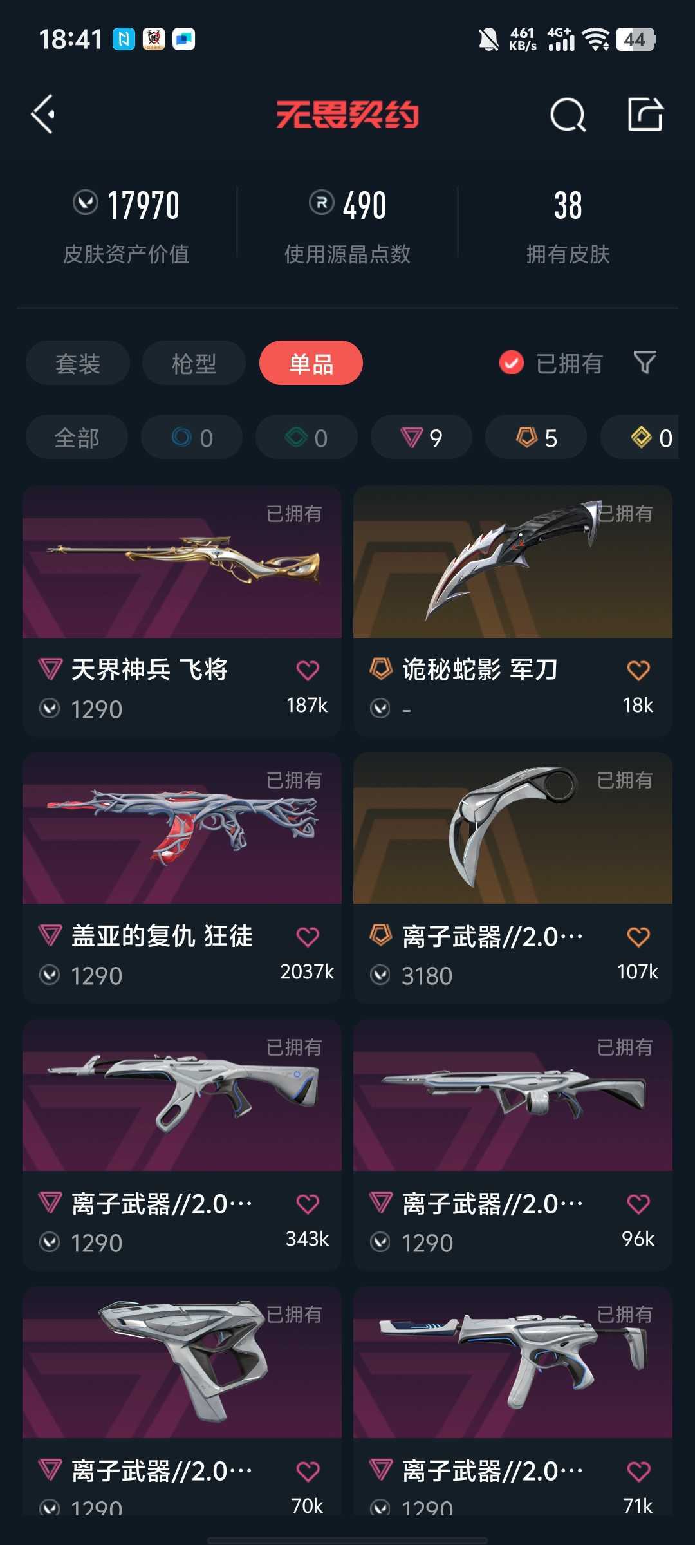The width and height of the screenshot is (695, 1545).
Task: Open 天界神兵 飞将 rifle thumbnail
Action: [182, 562]
